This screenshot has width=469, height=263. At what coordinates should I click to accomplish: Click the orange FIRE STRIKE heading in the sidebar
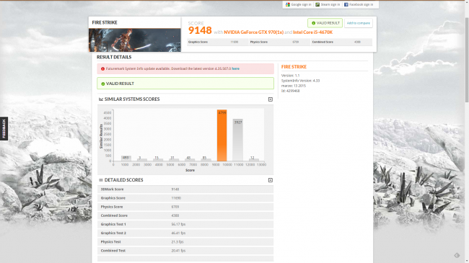coord(294,67)
